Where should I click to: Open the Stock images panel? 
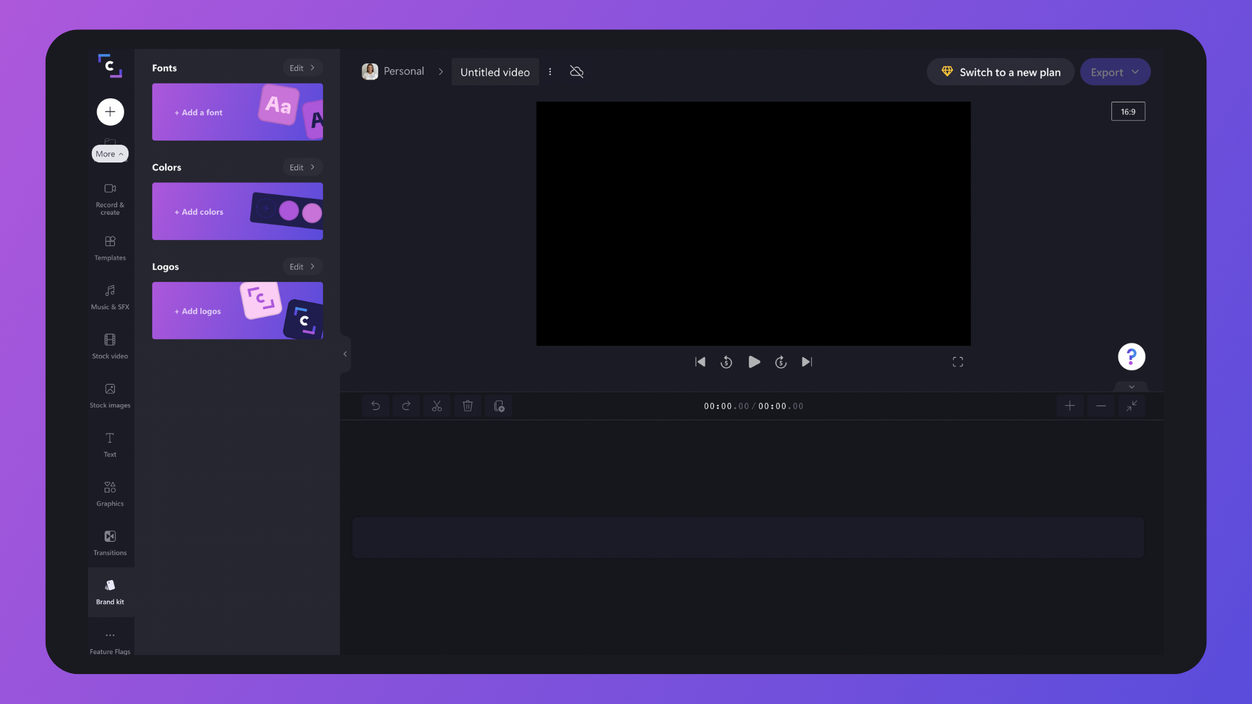[x=110, y=395]
